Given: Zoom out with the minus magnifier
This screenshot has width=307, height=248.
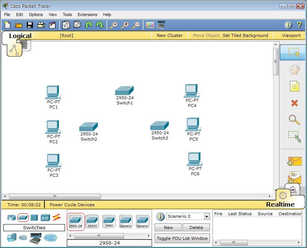Looking at the screenshot, I should pos(136,25).
